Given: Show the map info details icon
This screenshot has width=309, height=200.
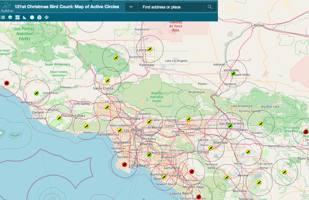Looking at the screenshot, I should click(32, 17).
